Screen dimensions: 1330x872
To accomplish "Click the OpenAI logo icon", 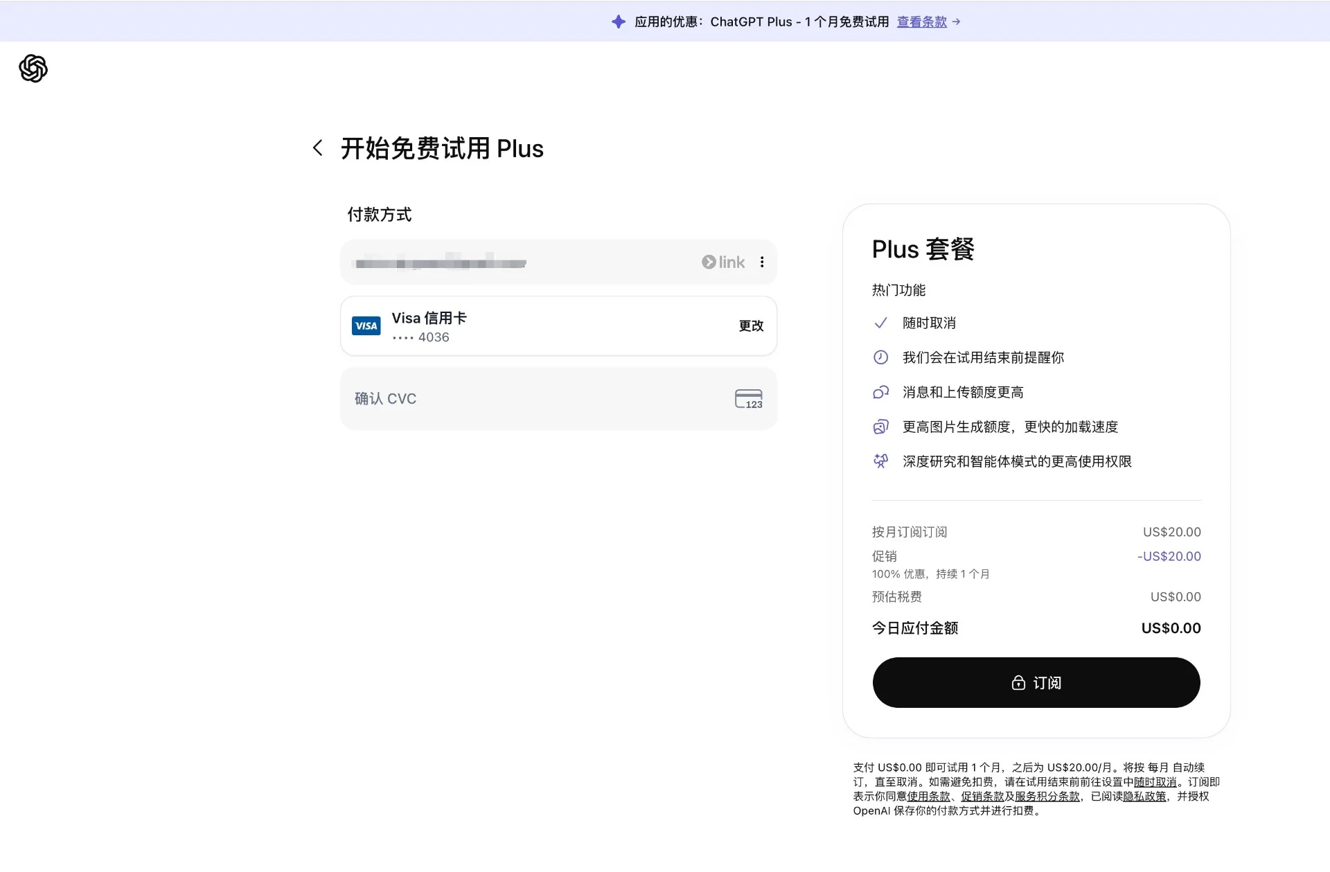I will pos(33,69).
